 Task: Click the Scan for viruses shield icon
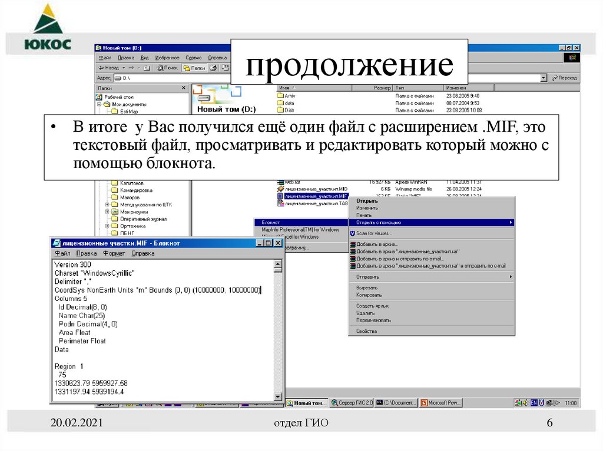352,233
